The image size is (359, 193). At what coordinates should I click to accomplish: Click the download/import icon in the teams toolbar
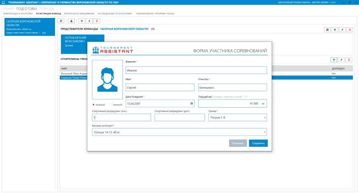pyautogui.click(x=71, y=21)
